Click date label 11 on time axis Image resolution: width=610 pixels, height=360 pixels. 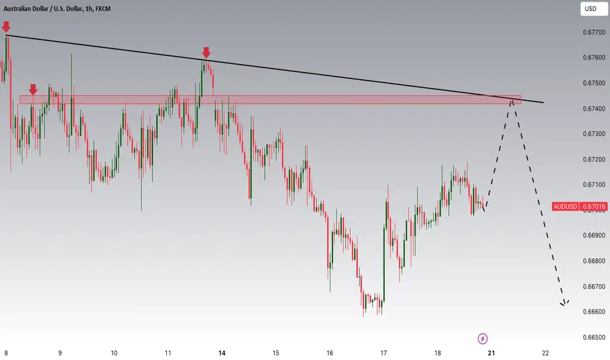tap(168, 353)
